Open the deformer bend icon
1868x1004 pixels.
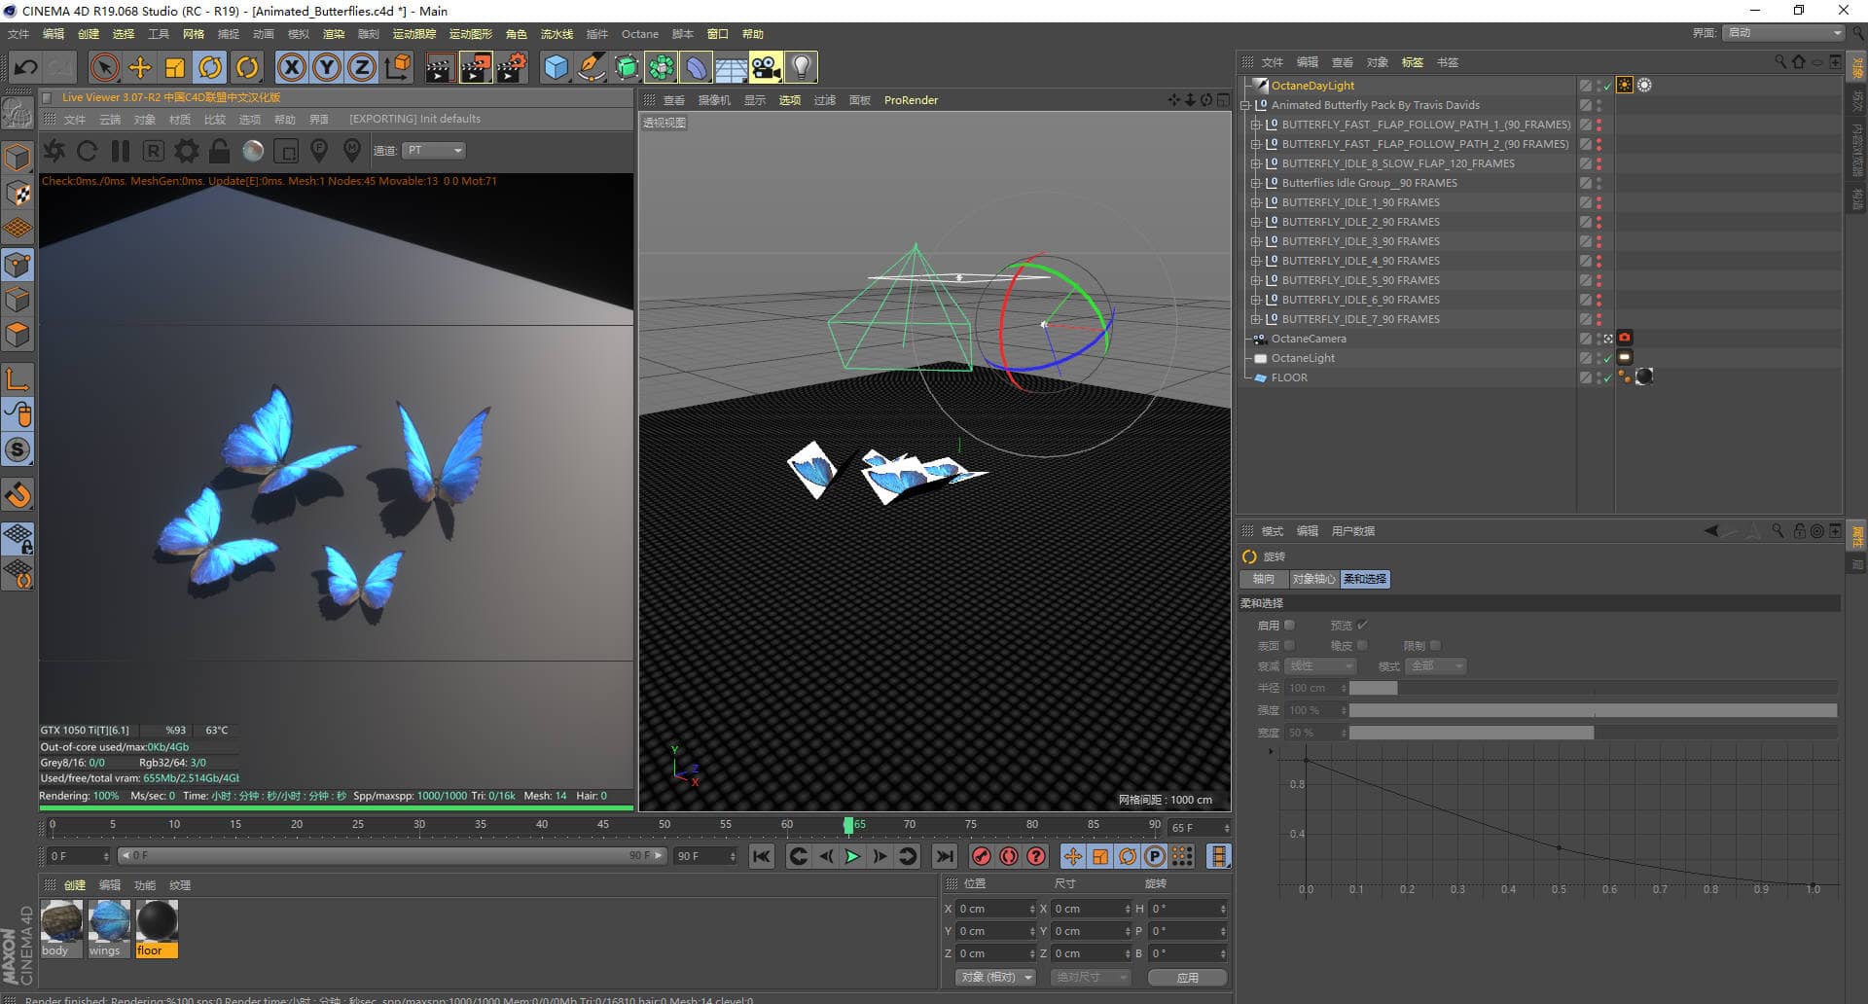point(697,67)
